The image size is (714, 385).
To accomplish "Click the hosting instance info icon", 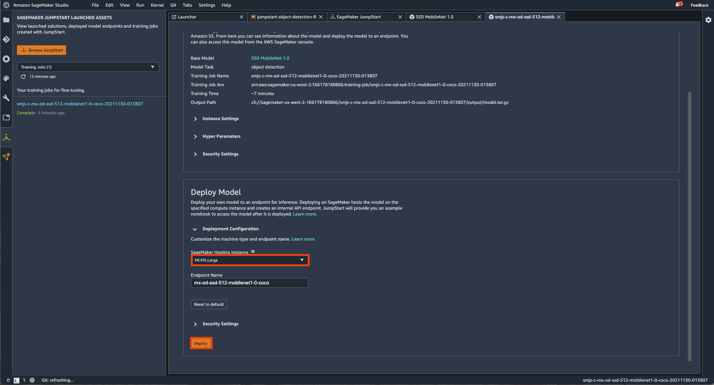I will (253, 252).
